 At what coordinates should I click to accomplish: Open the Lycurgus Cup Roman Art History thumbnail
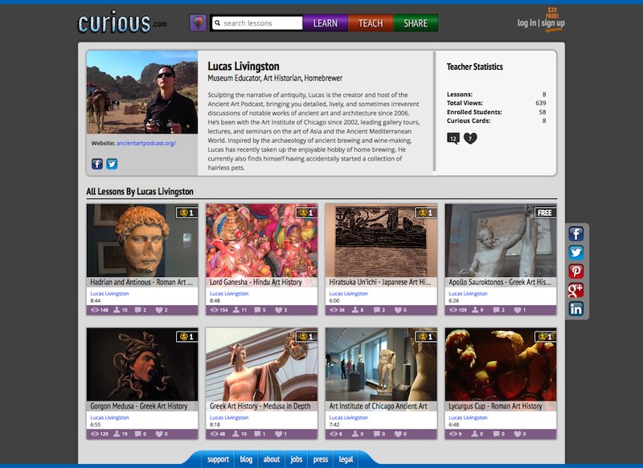point(500,364)
